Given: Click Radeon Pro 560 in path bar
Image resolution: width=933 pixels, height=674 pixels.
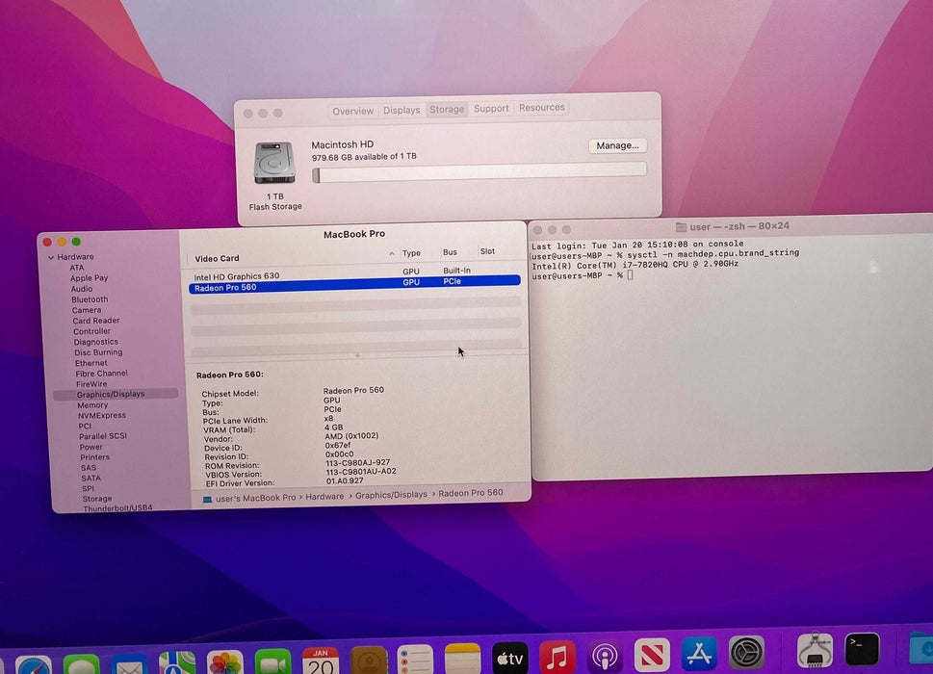Looking at the screenshot, I should pyautogui.click(x=470, y=493).
